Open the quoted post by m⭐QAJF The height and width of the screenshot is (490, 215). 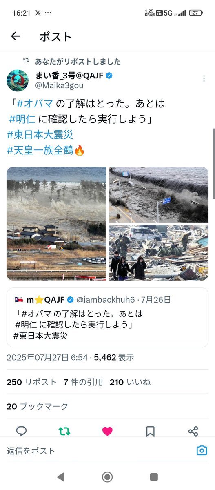107,317
